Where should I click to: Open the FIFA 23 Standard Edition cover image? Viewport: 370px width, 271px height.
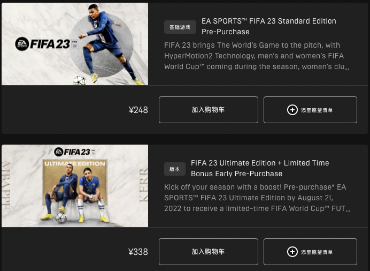pos(75,44)
